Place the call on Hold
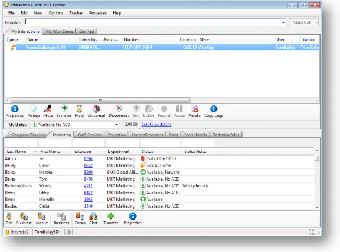 tap(79, 111)
